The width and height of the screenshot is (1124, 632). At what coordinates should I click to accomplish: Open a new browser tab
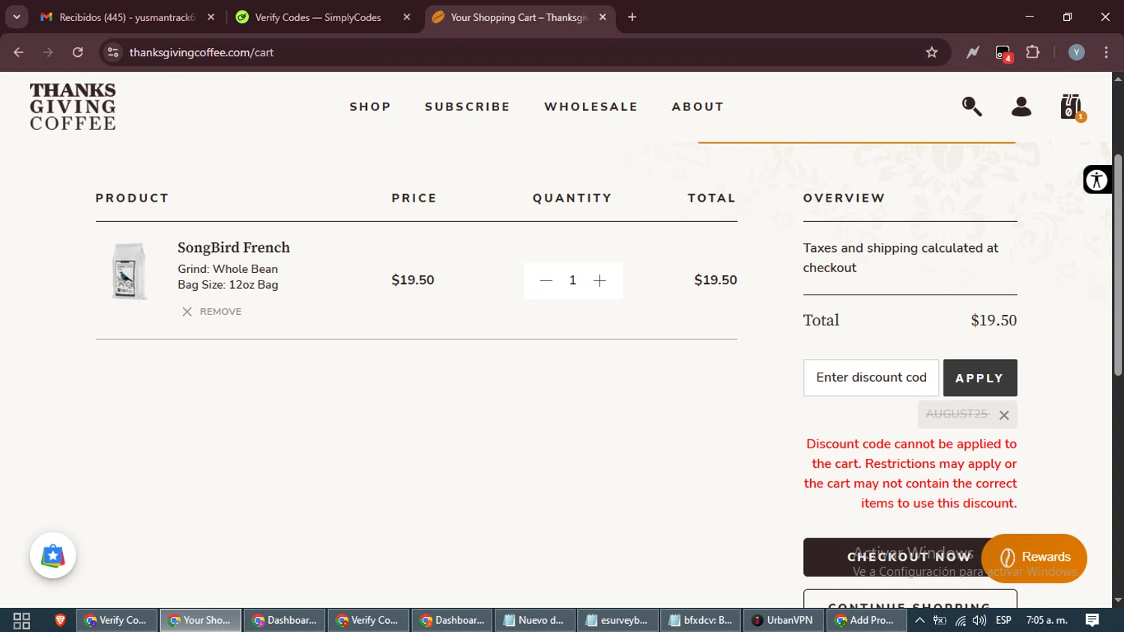632,17
